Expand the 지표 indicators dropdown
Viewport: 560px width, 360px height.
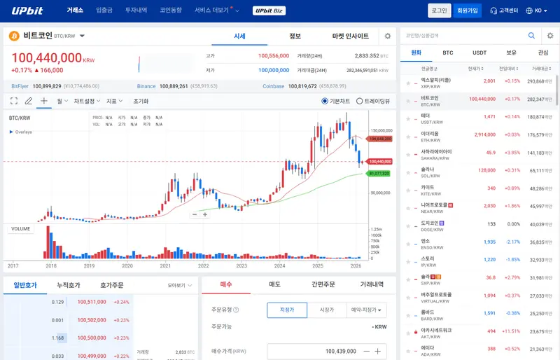click(x=114, y=101)
